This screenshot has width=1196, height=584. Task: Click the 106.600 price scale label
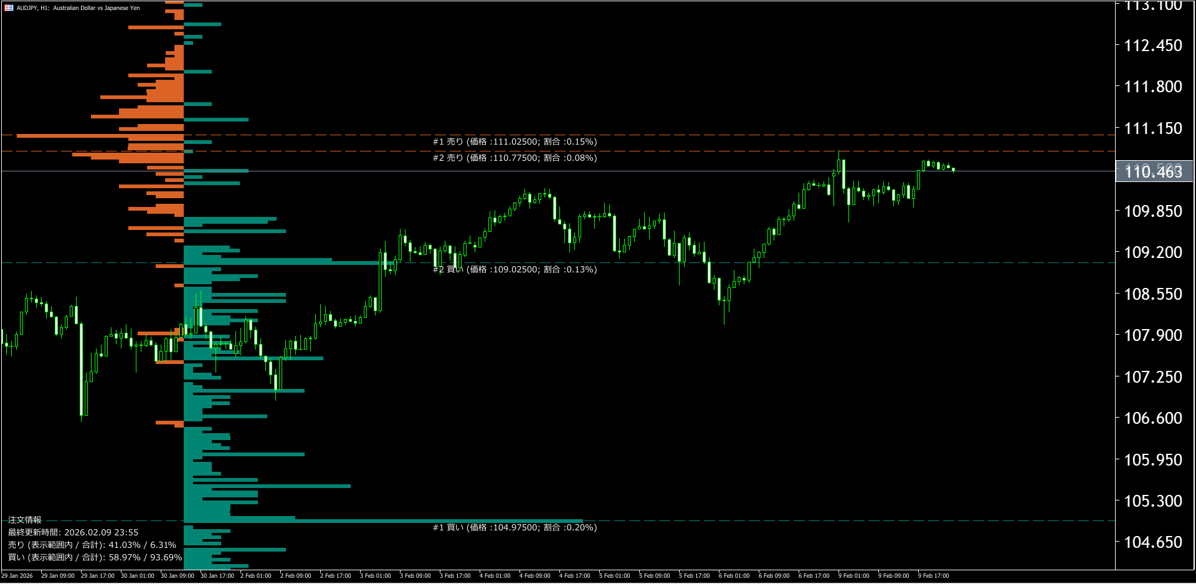tap(1153, 418)
